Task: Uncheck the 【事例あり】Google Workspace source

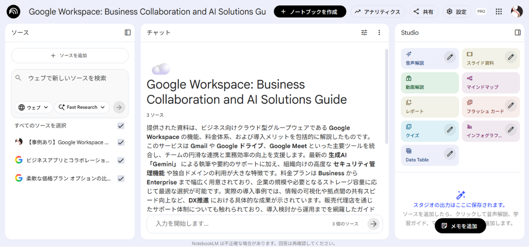Action: pos(121,142)
